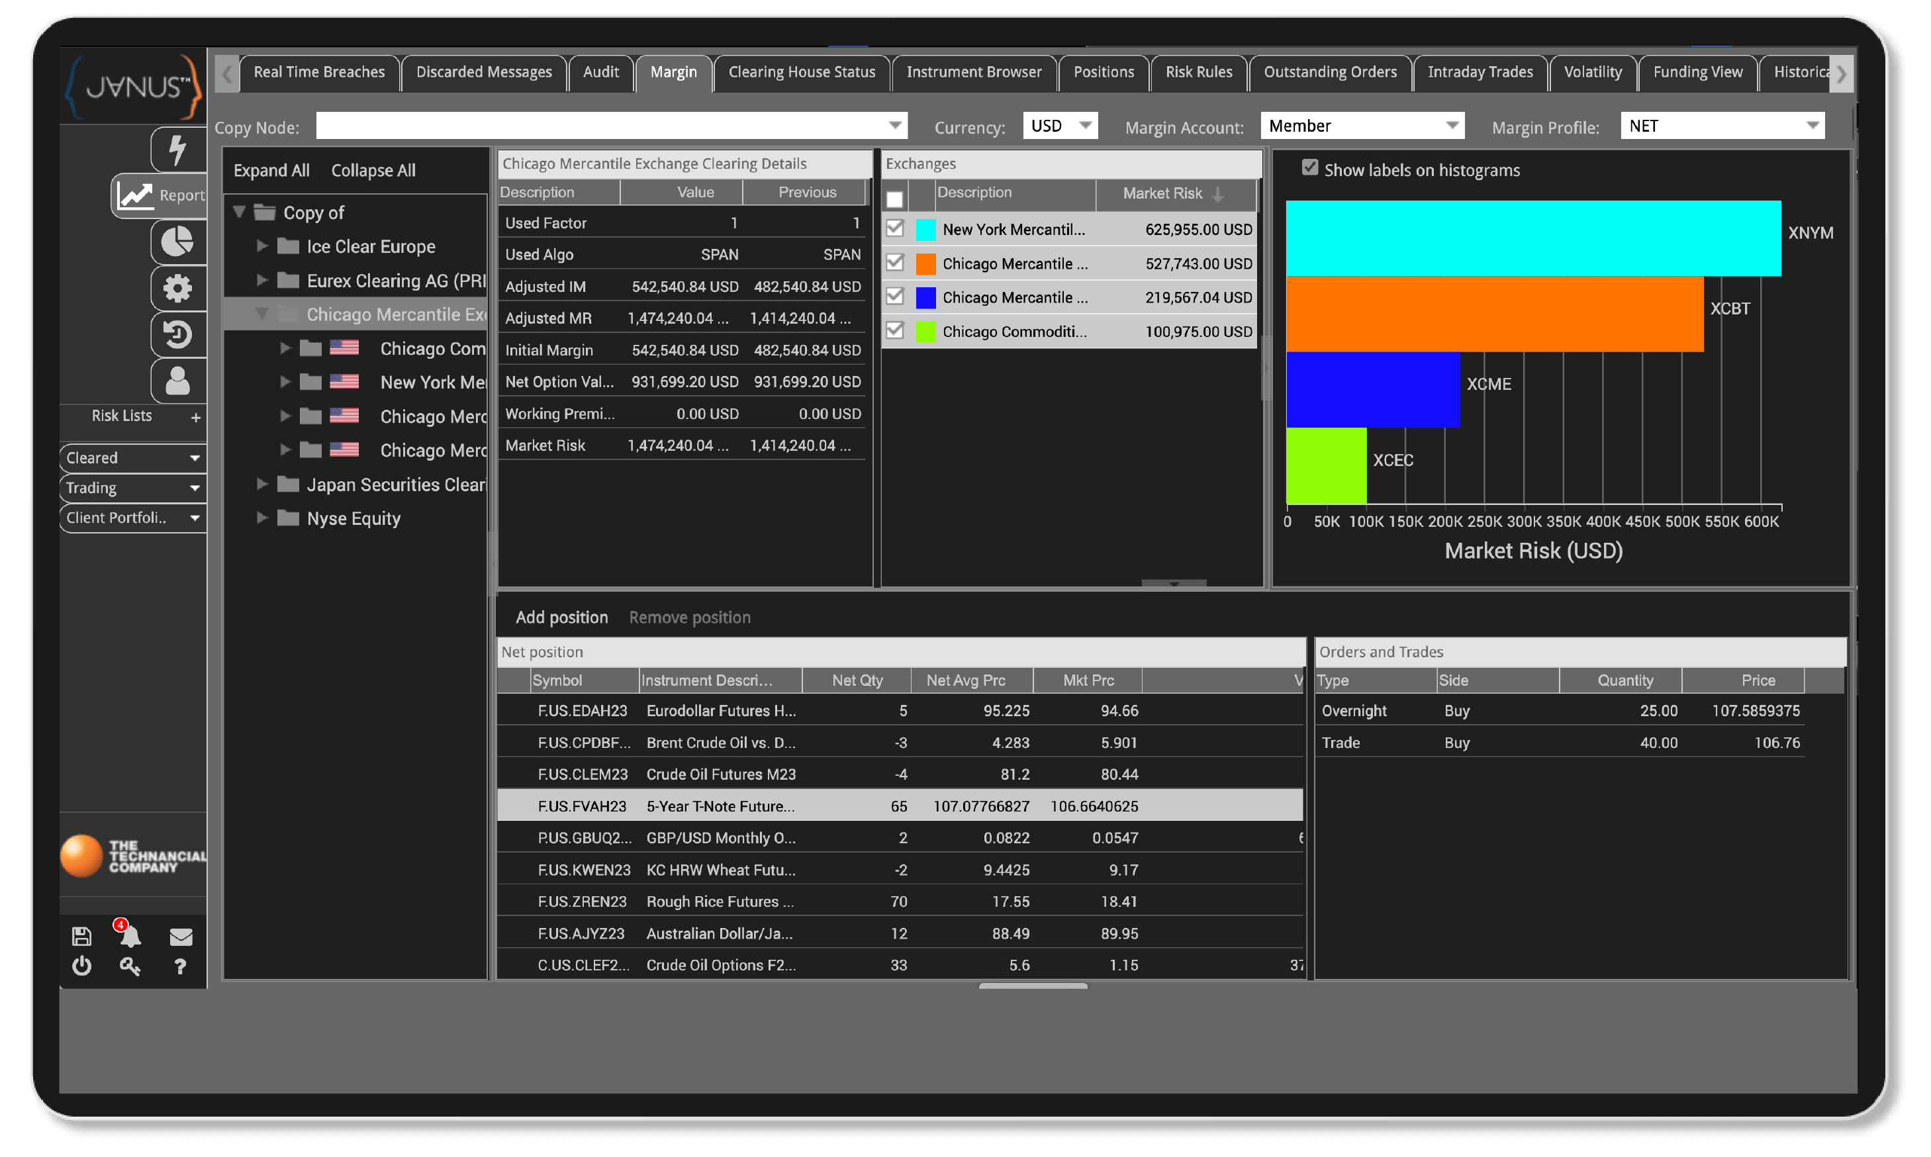Collapse the Copy of tree node

click(240, 212)
